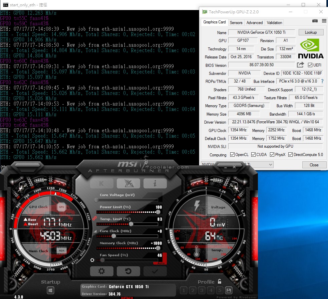The width and height of the screenshot is (328, 299).
Task: Close the Afterburner window with X
Action: [x=234, y=167]
